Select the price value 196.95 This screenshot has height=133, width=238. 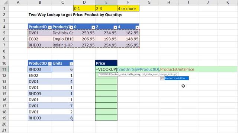point(128,45)
